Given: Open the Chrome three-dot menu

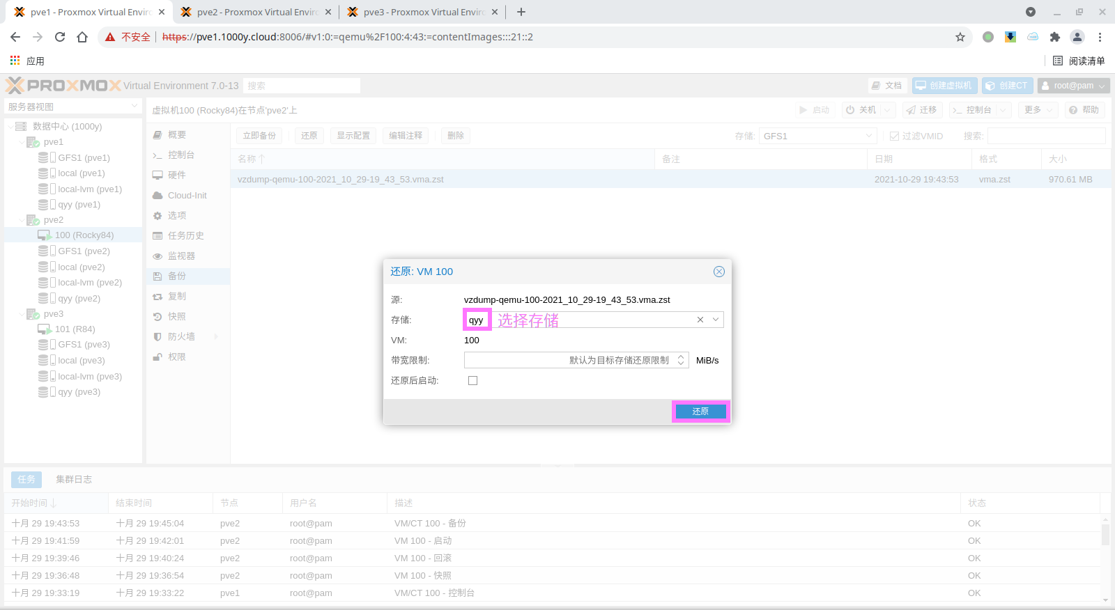Looking at the screenshot, I should coord(1100,37).
